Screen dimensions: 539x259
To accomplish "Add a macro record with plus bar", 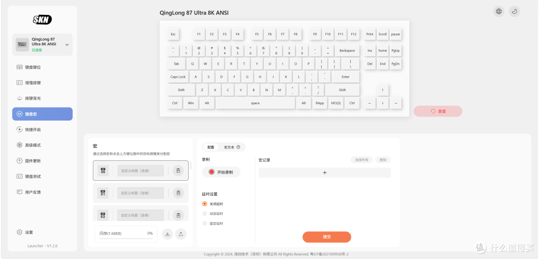I will [x=324, y=172].
